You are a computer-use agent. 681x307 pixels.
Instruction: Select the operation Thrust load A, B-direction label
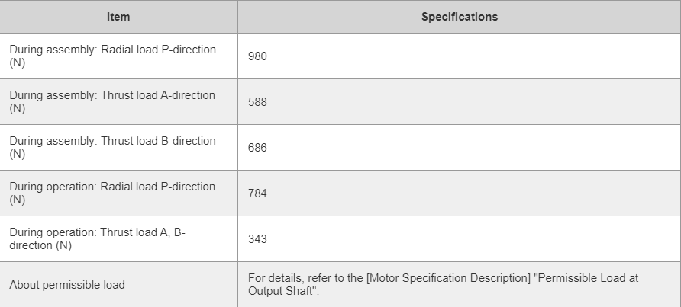click(97, 238)
